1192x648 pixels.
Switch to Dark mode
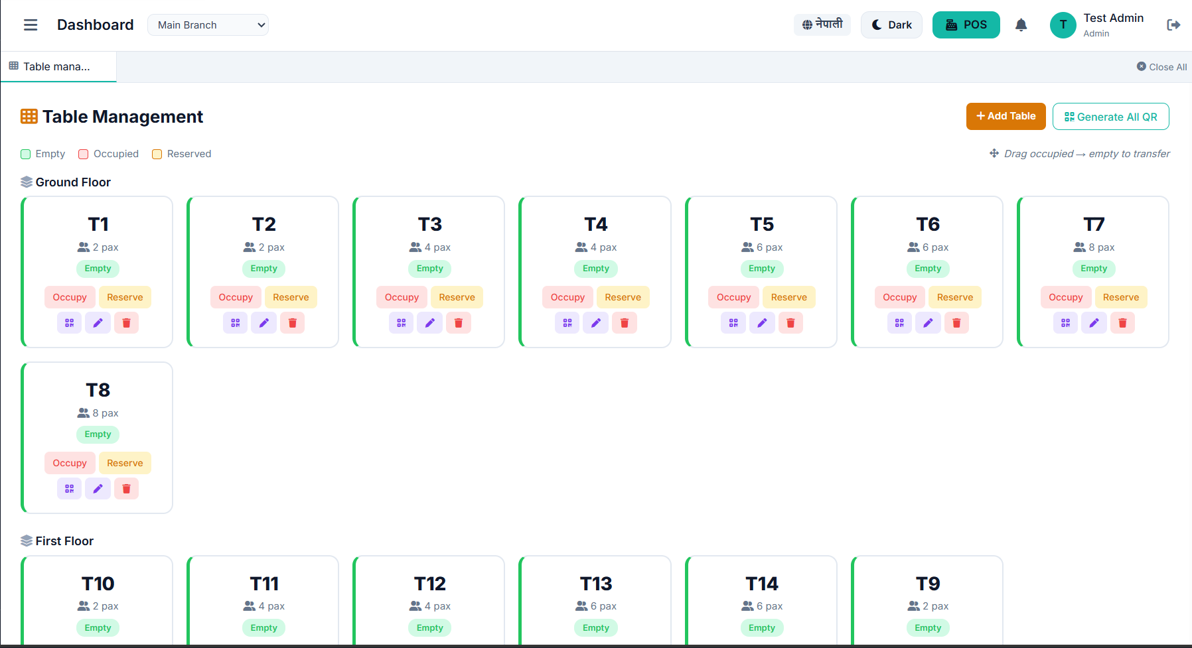(891, 25)
